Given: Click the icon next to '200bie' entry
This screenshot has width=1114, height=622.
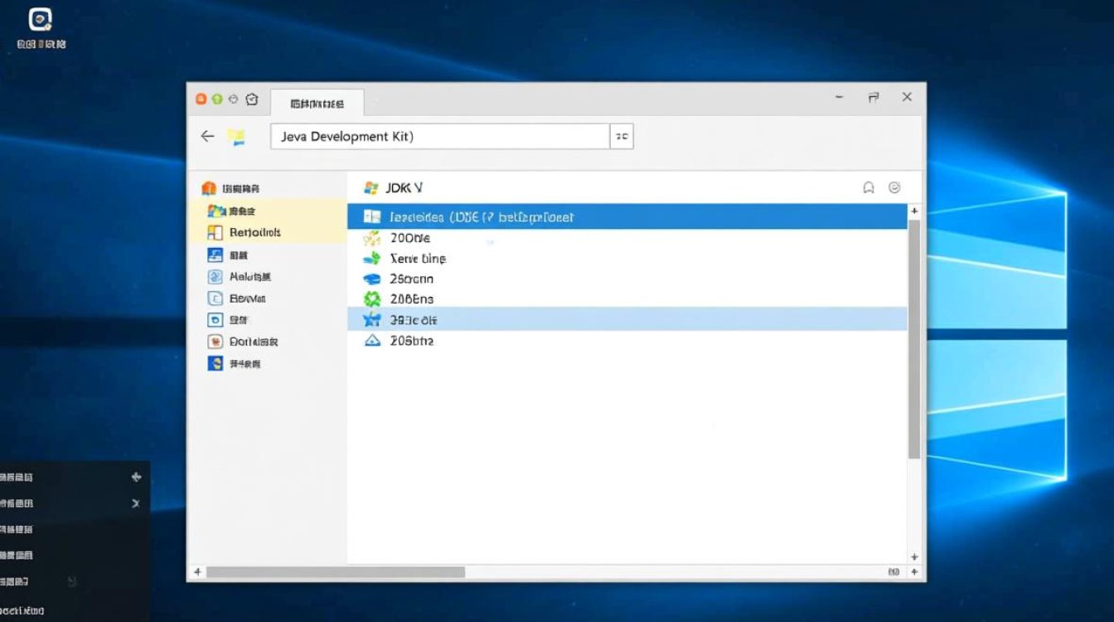Looking at the screenshot, I should click(372, 238).
